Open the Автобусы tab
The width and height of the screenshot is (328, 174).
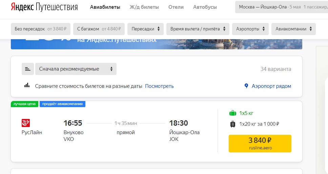tap(205, 7)
